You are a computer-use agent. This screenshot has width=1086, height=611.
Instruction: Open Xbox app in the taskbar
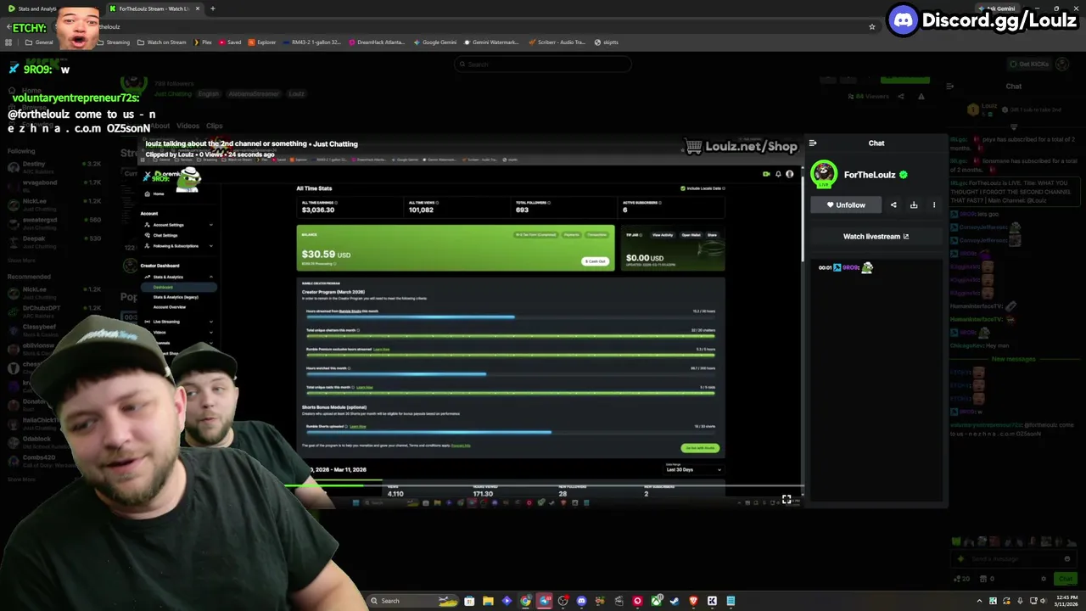click(656, 601)
